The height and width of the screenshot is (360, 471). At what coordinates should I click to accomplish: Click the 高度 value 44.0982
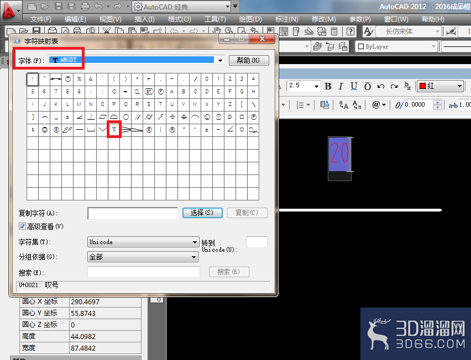click(x=83, y=337)
